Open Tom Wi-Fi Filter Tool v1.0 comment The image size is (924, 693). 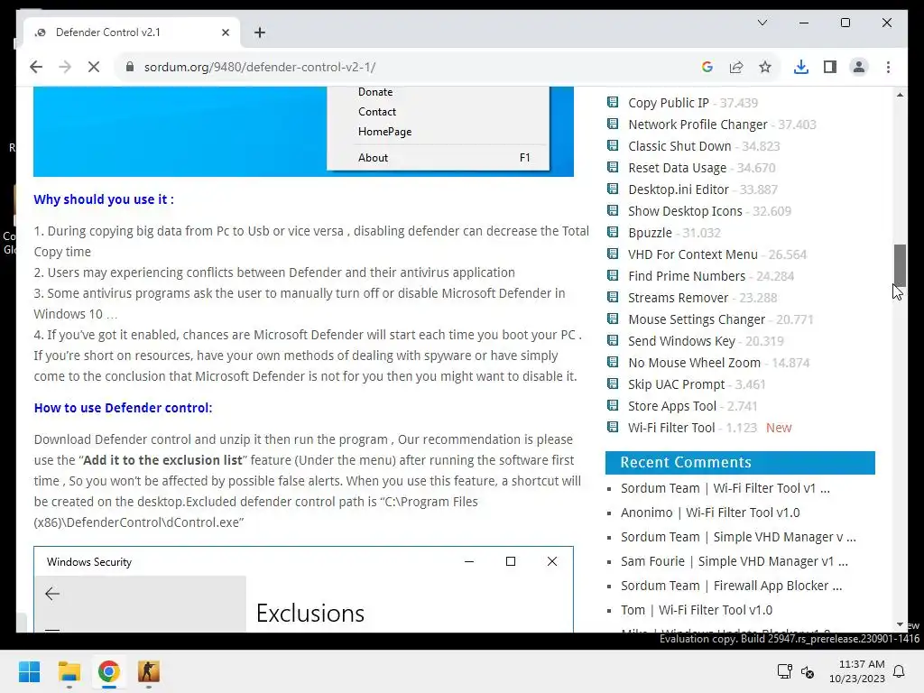[x=697, y=611]
